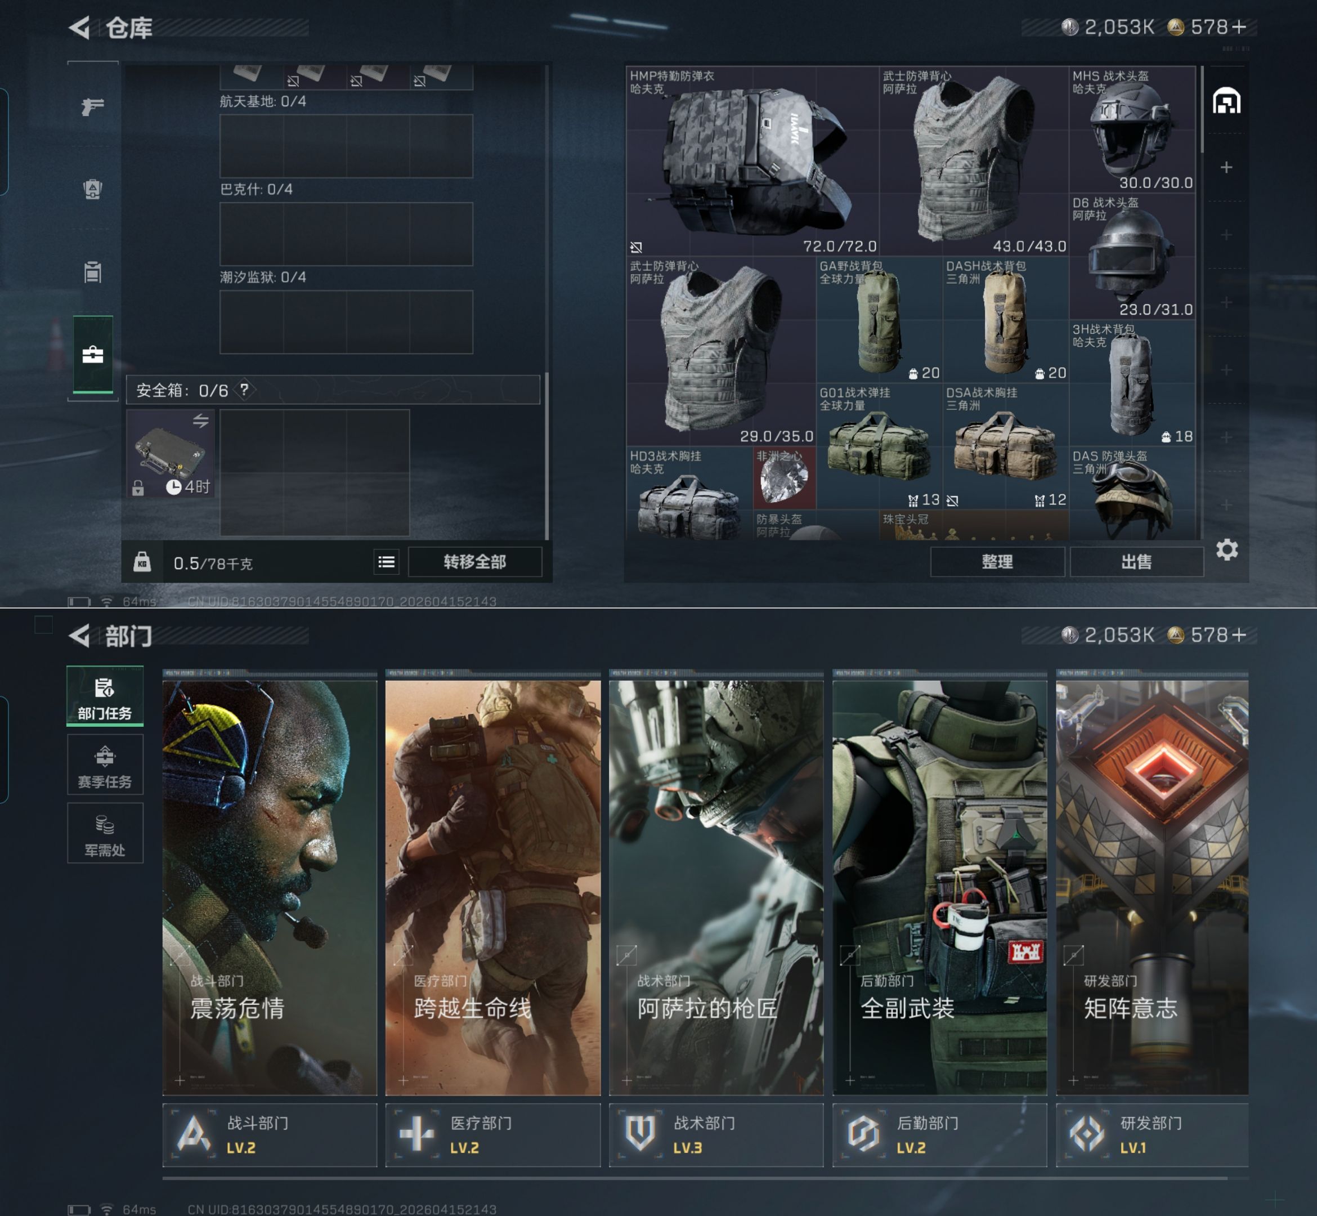Click the main stash house icon
Screen dimensions: 1317x1216
[1226, 101]
